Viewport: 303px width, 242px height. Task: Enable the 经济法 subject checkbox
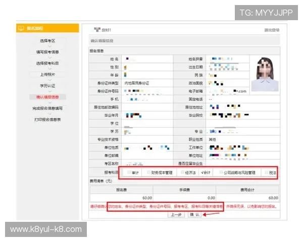(183, 172)
